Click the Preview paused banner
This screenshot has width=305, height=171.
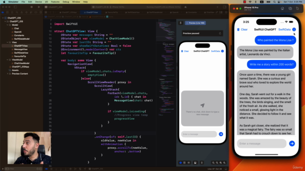[202, 33]
